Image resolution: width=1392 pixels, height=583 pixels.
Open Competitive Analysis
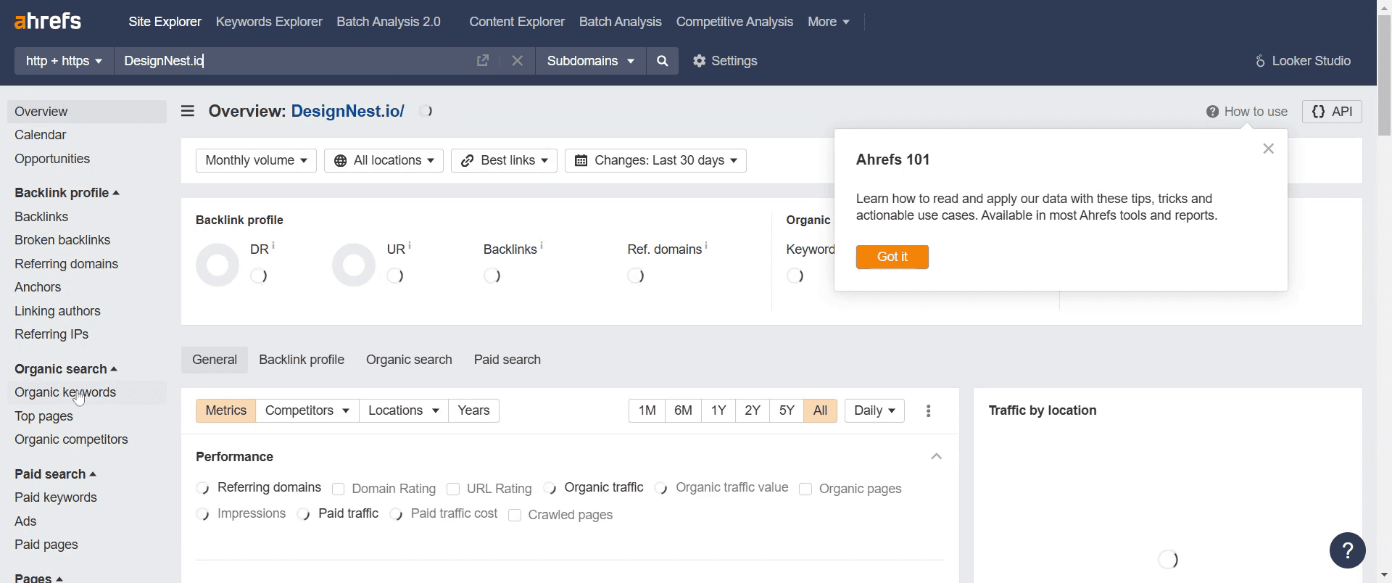734,22
